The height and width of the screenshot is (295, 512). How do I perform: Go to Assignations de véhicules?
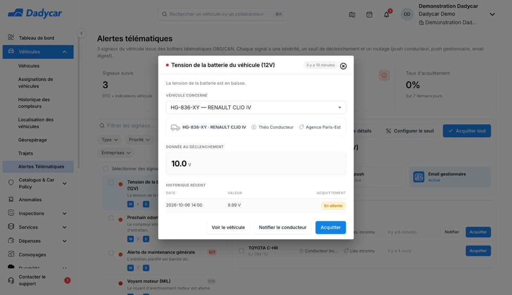36,83
